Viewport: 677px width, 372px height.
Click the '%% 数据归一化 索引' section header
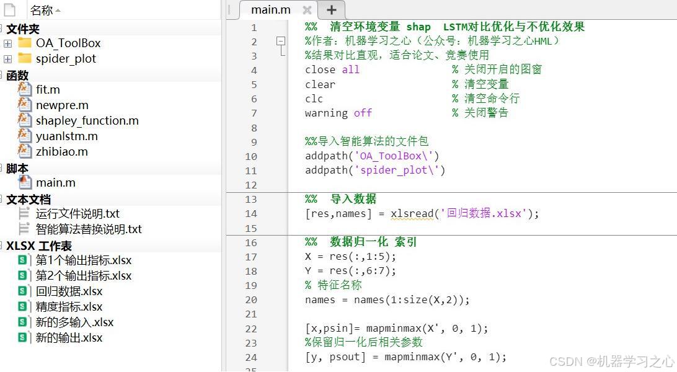tap(361, 242)
